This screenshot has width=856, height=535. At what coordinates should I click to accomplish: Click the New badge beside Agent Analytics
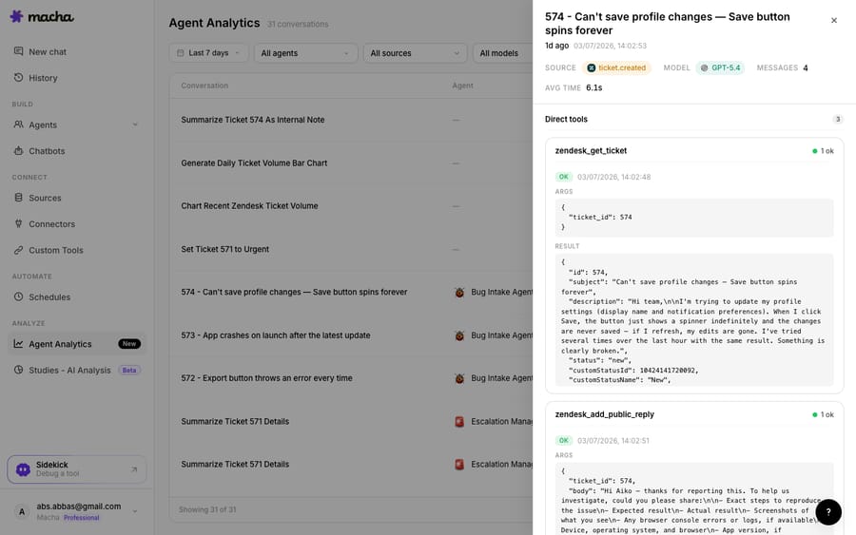pyautogui.click(x=129, y=344)
